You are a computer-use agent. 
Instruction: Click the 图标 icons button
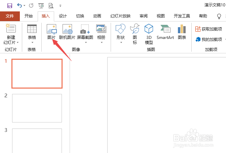pyautogui.click(x=135, y=34)
